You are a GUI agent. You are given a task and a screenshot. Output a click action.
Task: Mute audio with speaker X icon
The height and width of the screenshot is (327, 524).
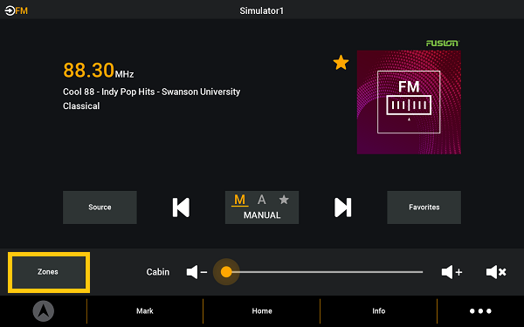(x=496, y=272)
